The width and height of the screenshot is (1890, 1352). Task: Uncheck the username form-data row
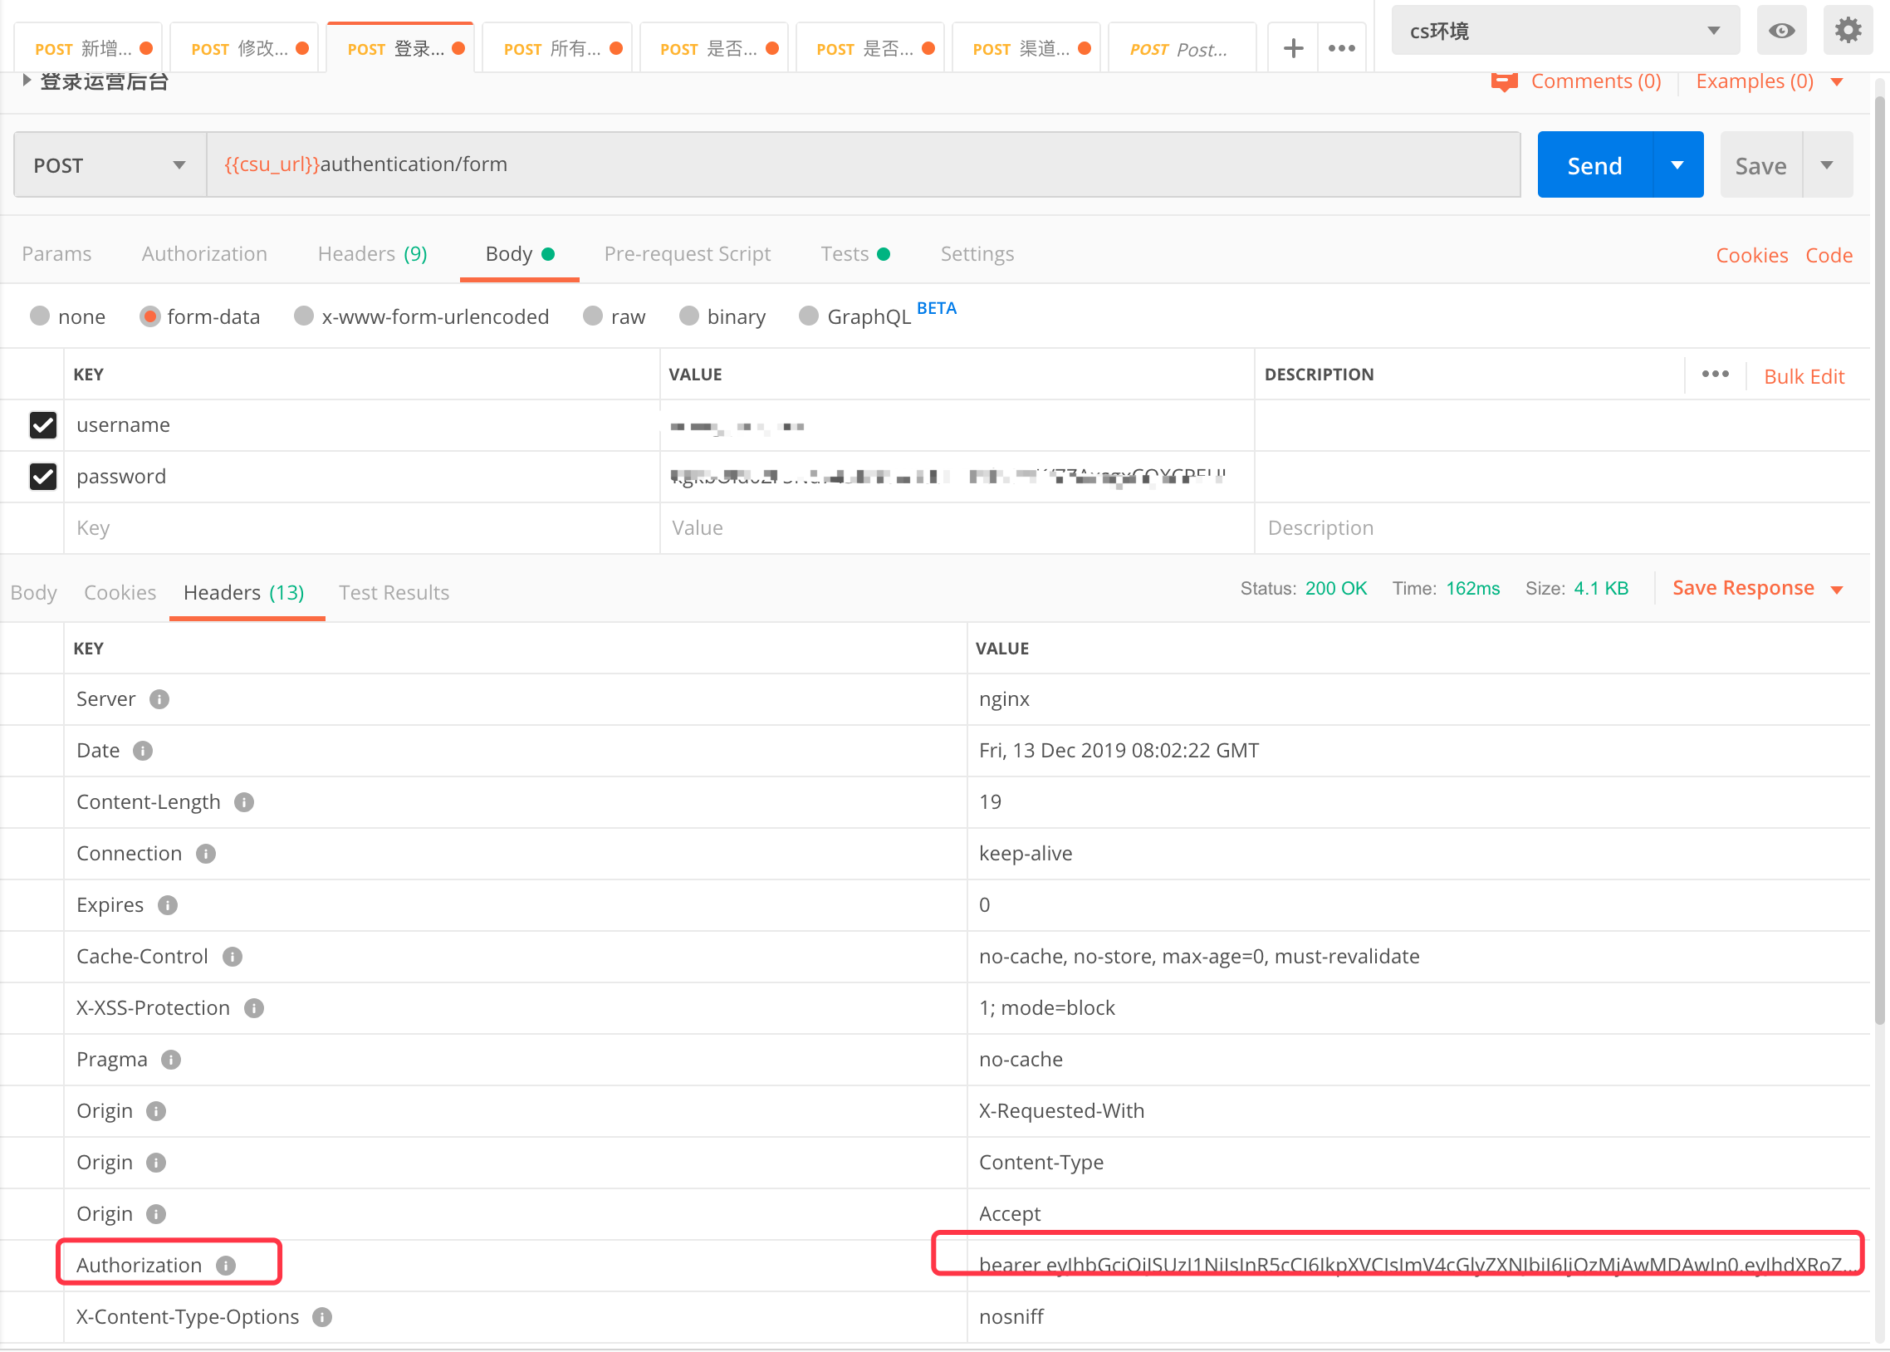click(43, 425)
